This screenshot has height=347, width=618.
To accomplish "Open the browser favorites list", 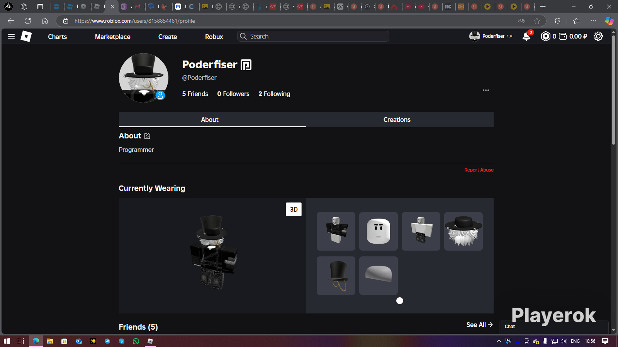I will click(x=576, y=21).
